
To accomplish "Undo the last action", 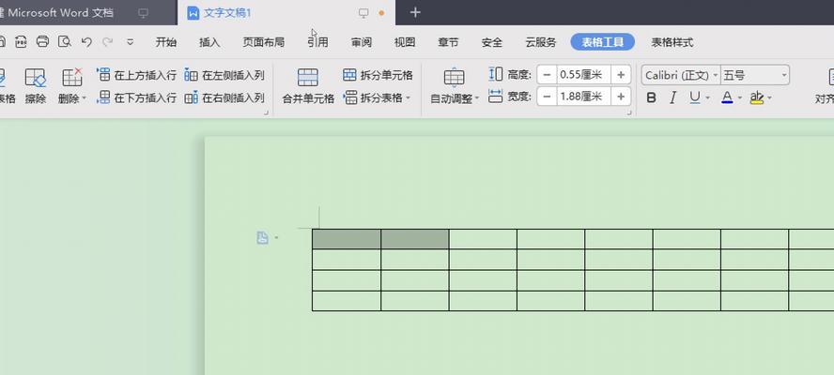I will (x=86, y=42).
